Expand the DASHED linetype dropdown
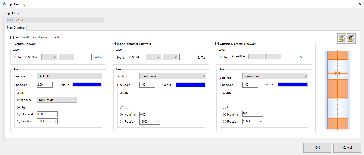The height and width of the screenshot is (155, 364). [69, 76]
